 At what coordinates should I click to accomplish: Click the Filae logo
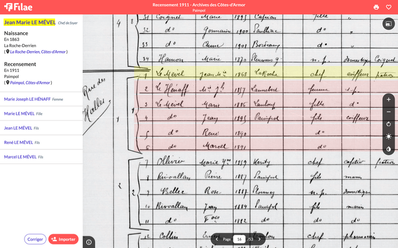(18, 7)
